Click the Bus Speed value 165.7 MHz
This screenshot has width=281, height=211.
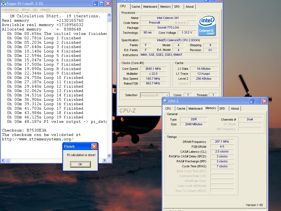[153, 79]
